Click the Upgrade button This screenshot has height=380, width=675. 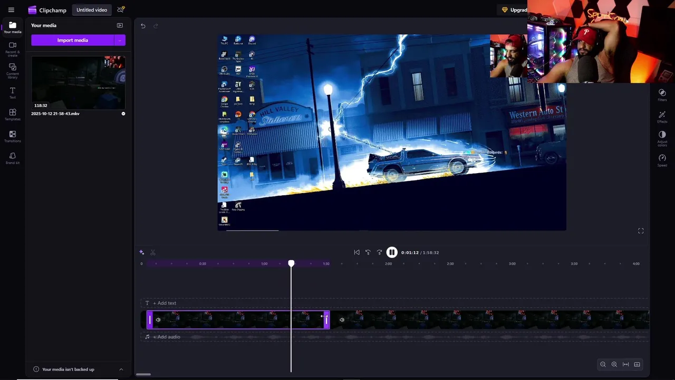[x=515, y=10]
